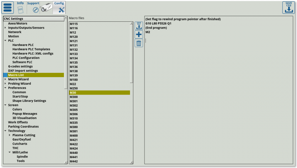Select macro file M400
297x168 pixels.
point(100,135)
